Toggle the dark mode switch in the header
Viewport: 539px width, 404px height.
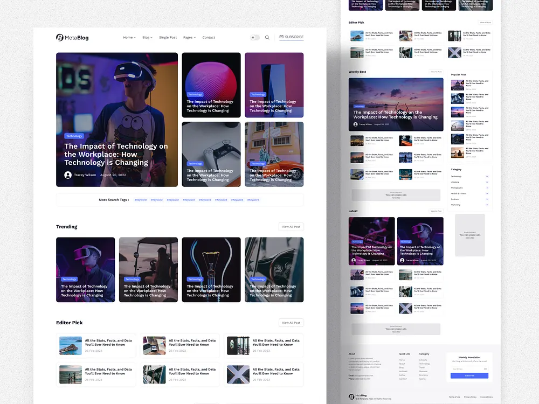tap(254, 37)
